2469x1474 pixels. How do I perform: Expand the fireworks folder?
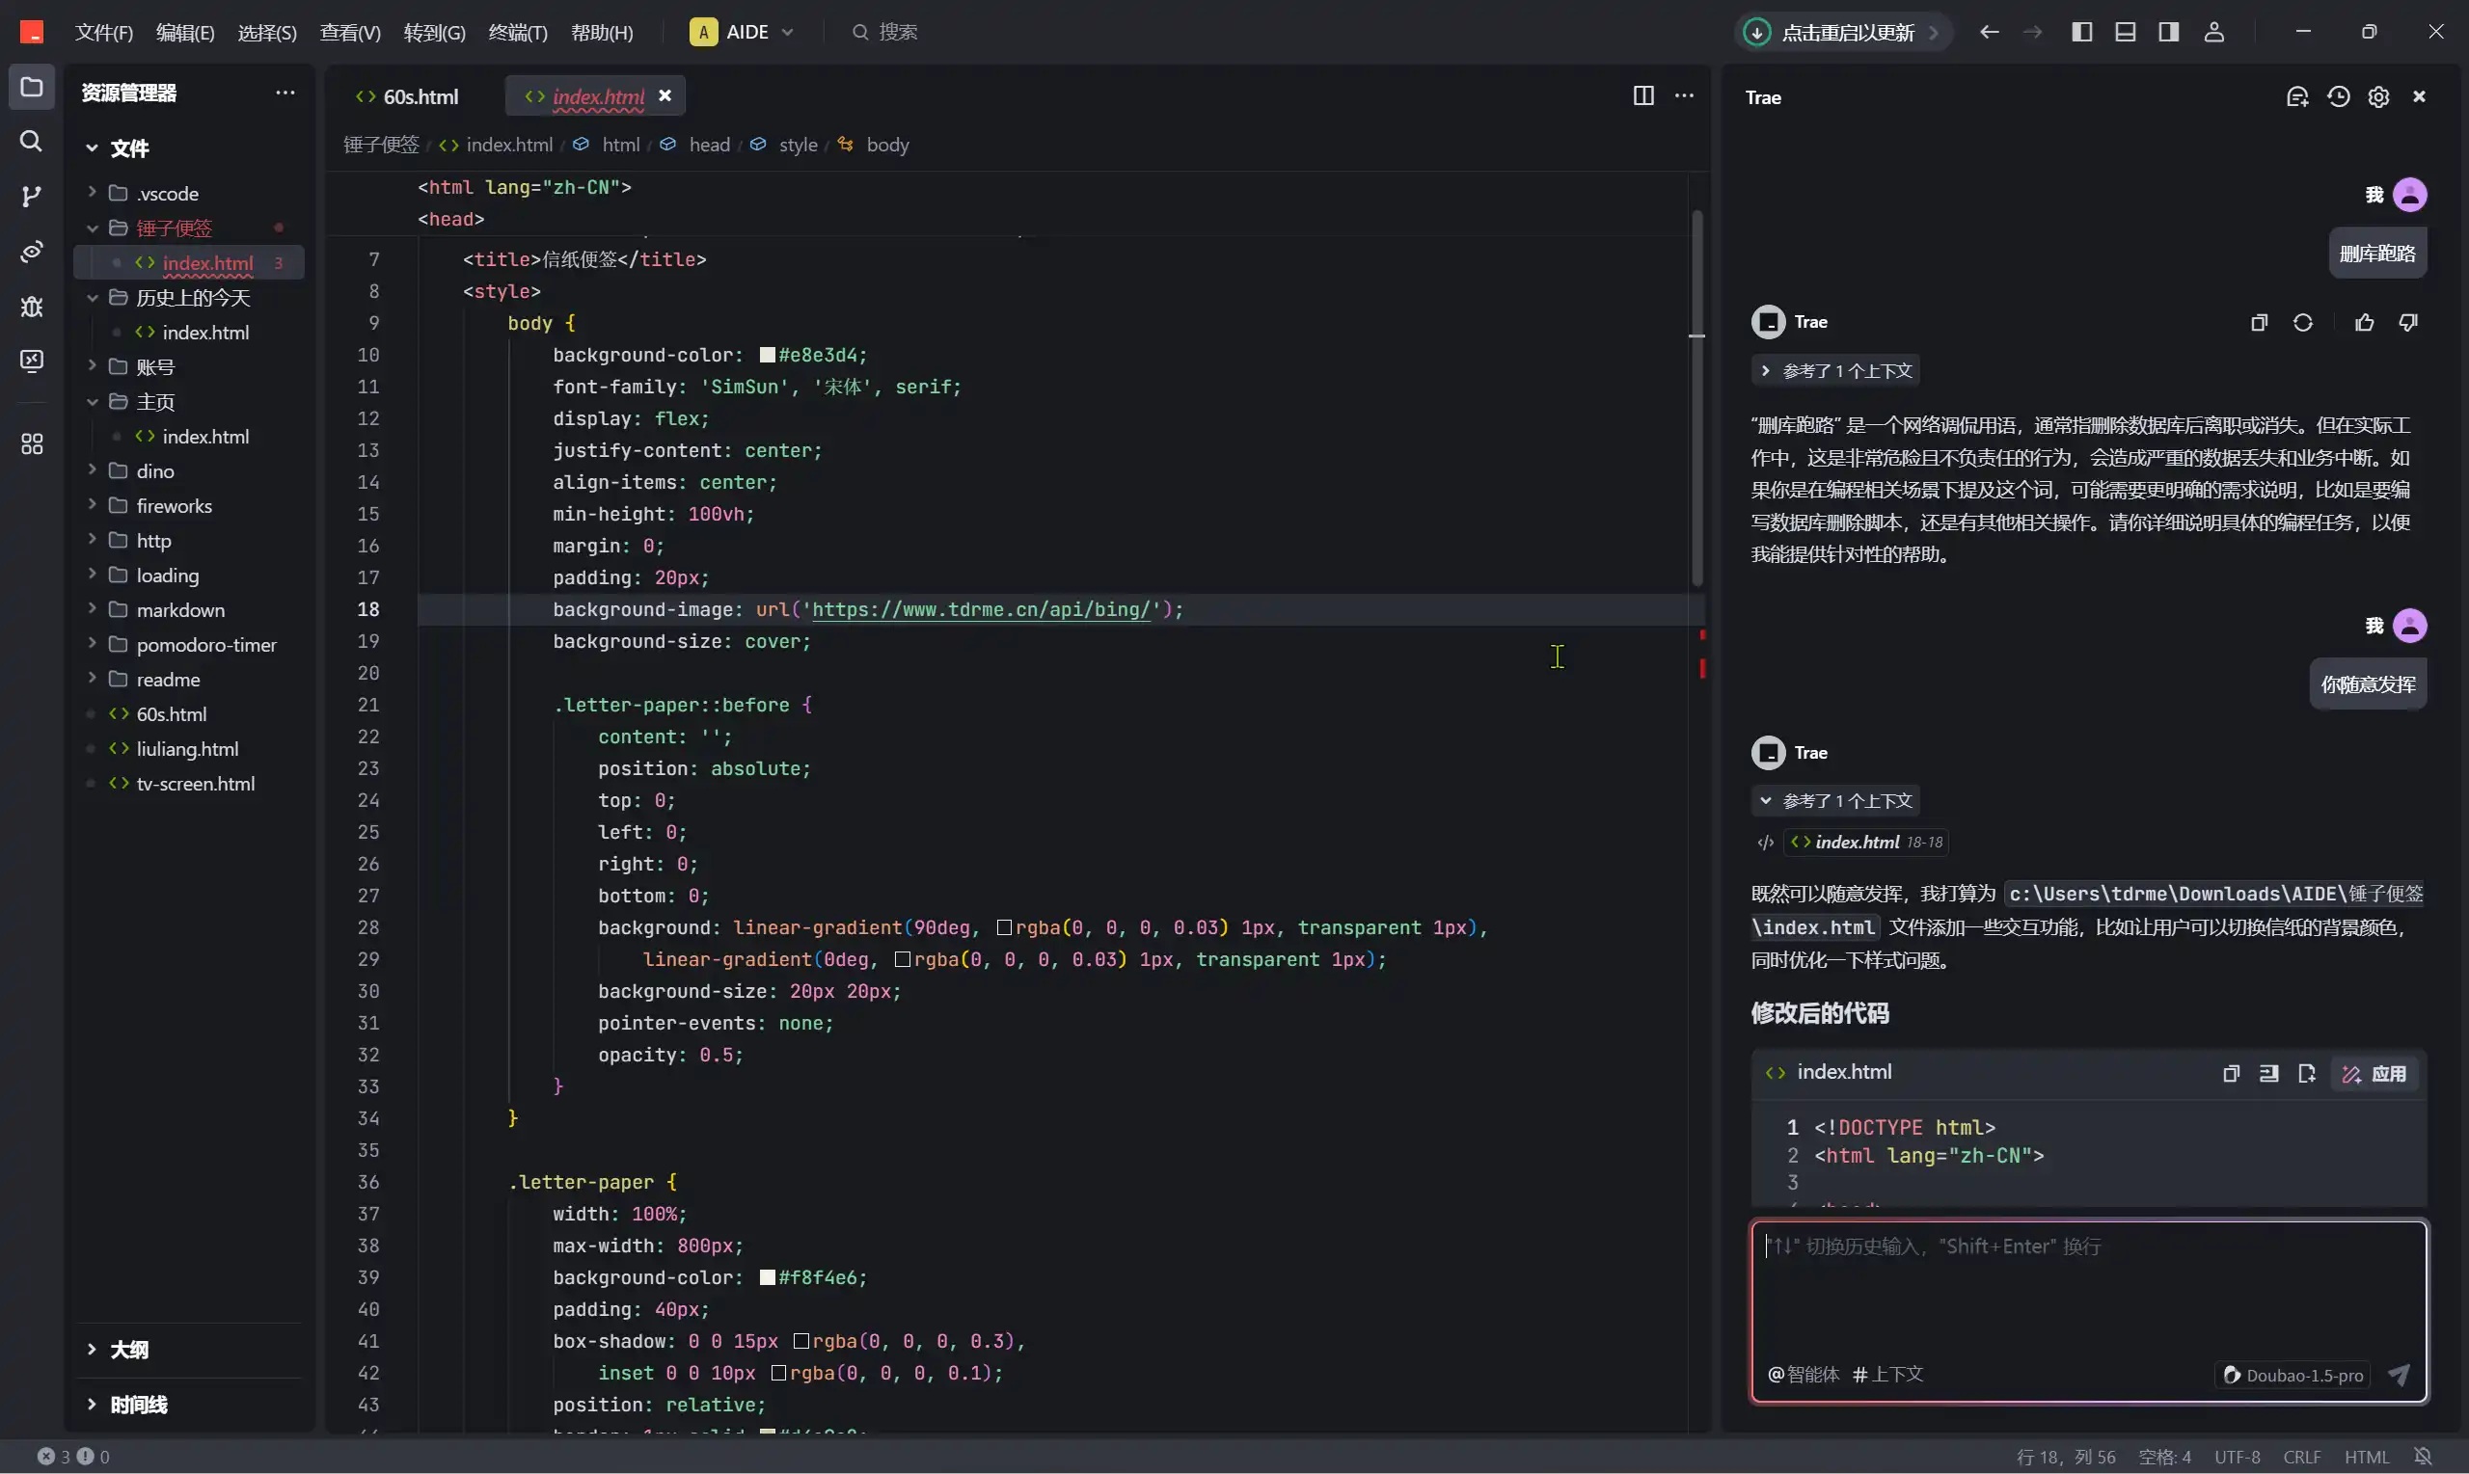[x=174, y=505]
